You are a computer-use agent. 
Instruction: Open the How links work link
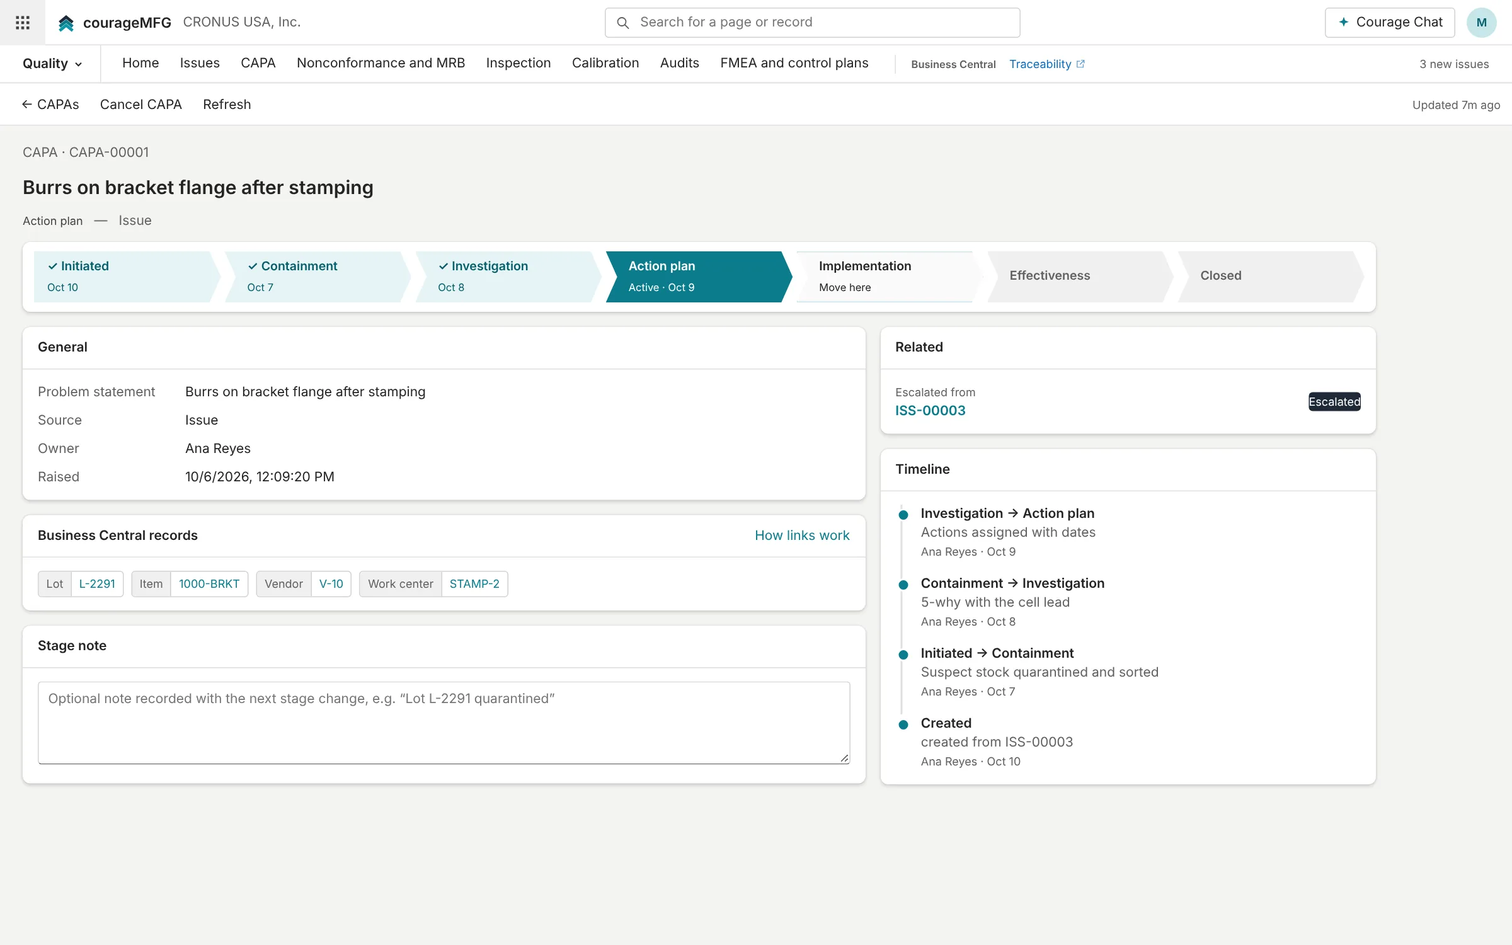tap(802, 535)
